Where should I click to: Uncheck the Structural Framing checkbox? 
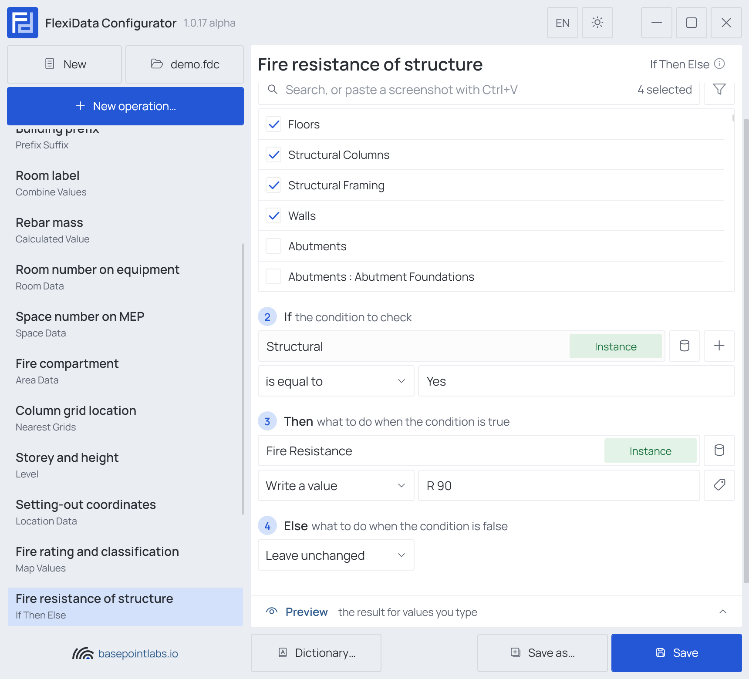point(273,185)
